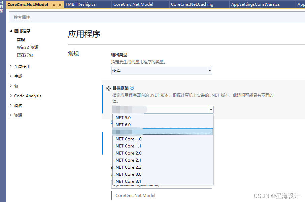Choose .NET Core 3.0

tap(163, 174)
